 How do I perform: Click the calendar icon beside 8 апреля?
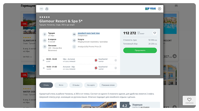point(44,41)
